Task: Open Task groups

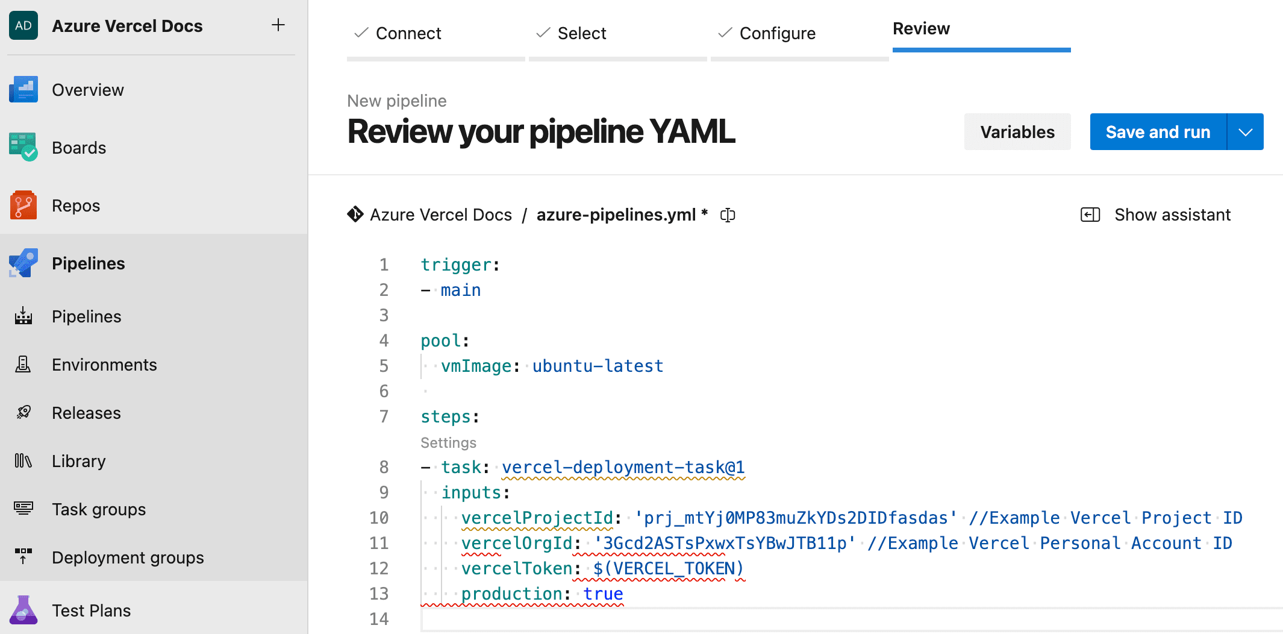Action: pos(98,509)
